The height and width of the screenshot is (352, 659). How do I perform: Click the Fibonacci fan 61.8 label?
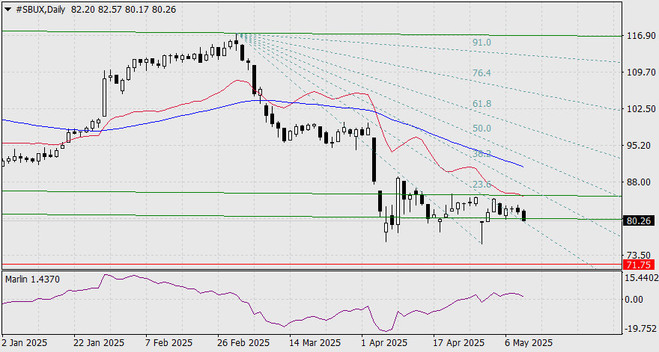[x=482, y=104]
